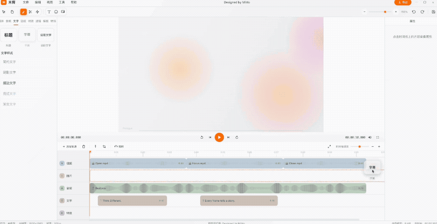Choose the 霓虹文字 text style
The height and width of the screenshot is (224, 437).
(10, 93)
